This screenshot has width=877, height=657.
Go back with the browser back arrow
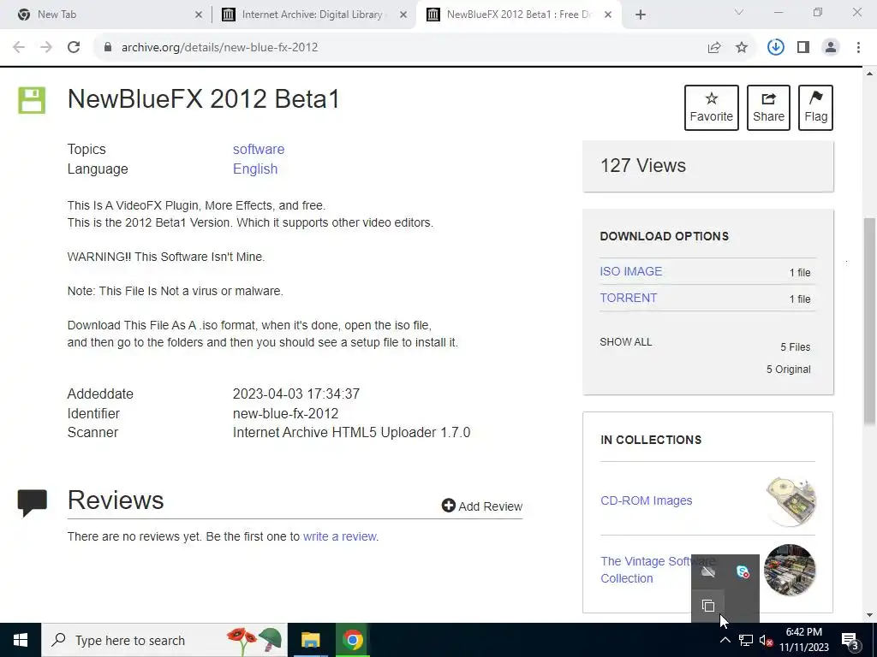tap(19, 47)
